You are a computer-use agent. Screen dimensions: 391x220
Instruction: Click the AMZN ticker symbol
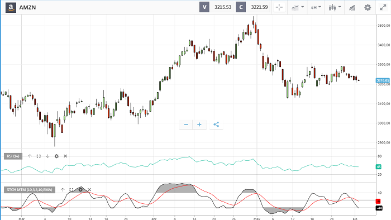tap(27, 7)
